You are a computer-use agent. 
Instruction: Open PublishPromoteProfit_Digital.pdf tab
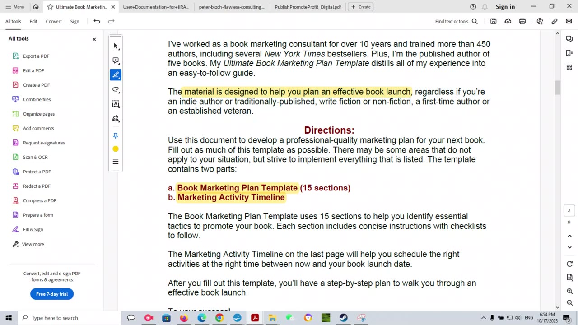click(308, 7)
